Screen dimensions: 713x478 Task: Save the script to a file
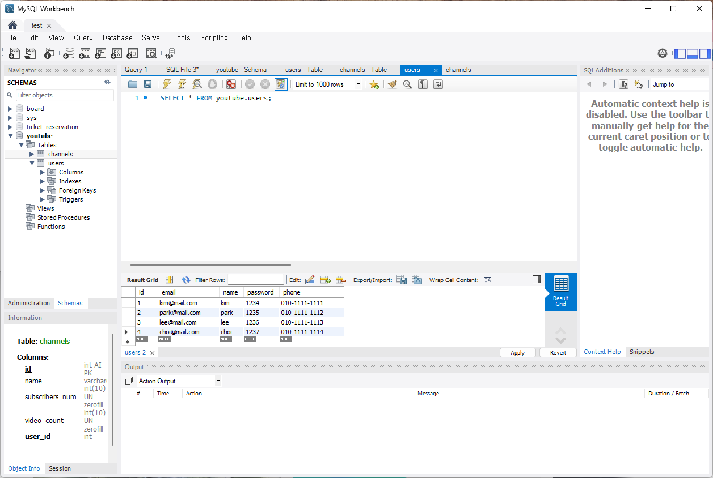tap(147, 84)
